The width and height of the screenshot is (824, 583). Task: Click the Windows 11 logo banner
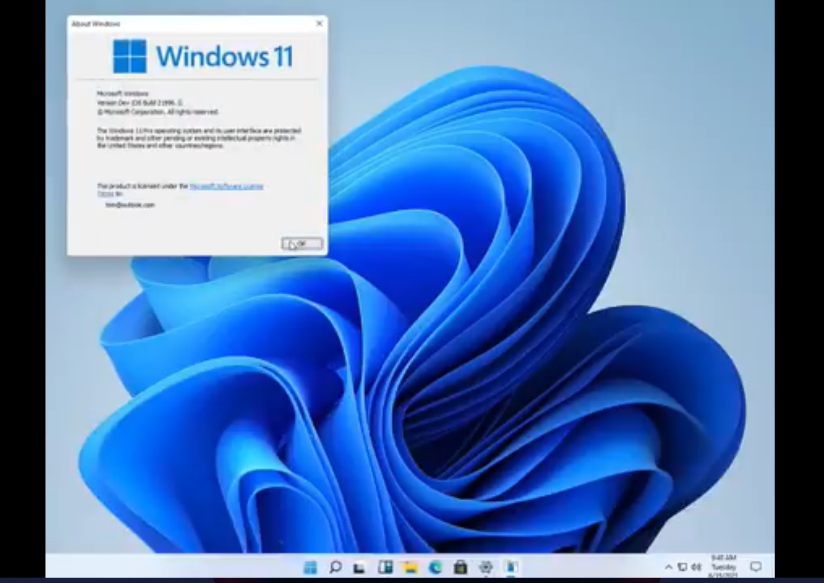(203, 56)
